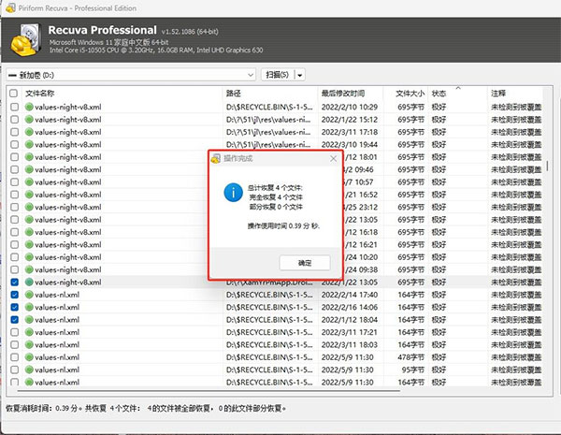Click green status icon of 2022/3/11 17:18 row
The width and height of the screenshot is (561, 435).
[x=29, y=132]
